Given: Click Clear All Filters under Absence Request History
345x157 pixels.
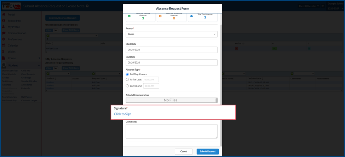Looking at the screenshot, I should pos(71,68).
